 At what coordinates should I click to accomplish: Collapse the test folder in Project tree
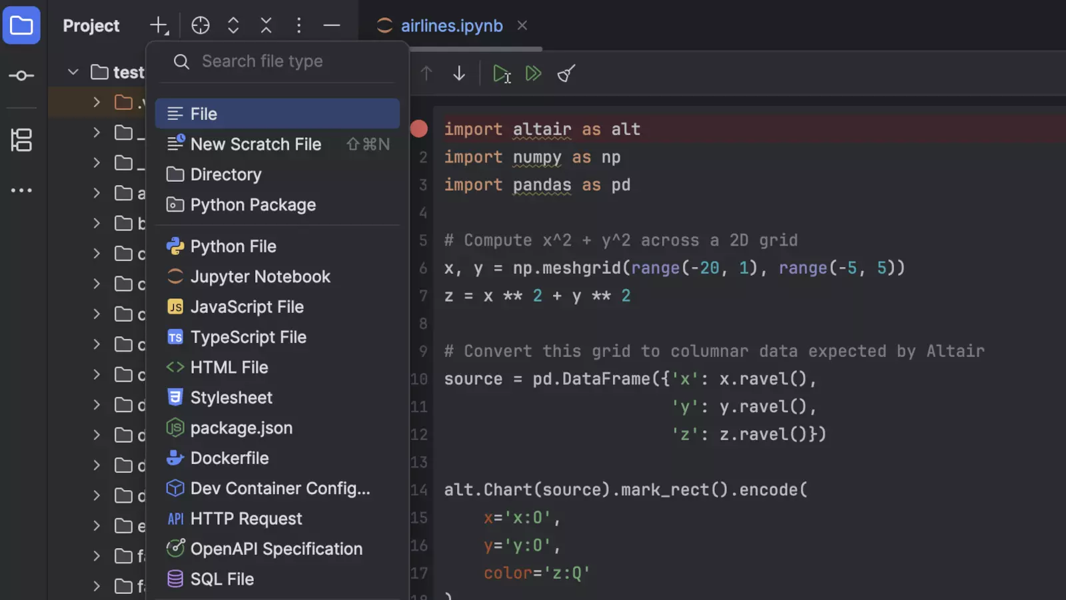tap(73, 72)
